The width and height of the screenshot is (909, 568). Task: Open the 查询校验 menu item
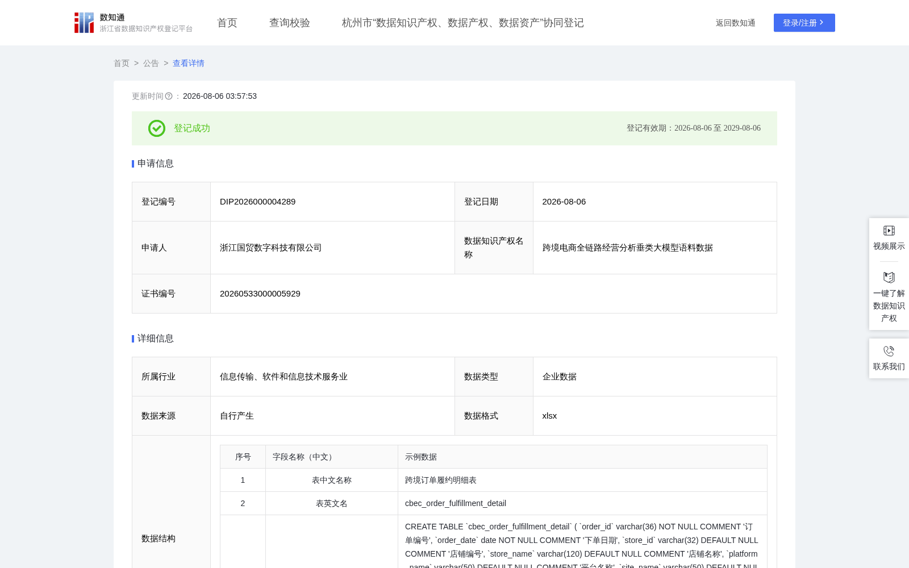(290, 23)
